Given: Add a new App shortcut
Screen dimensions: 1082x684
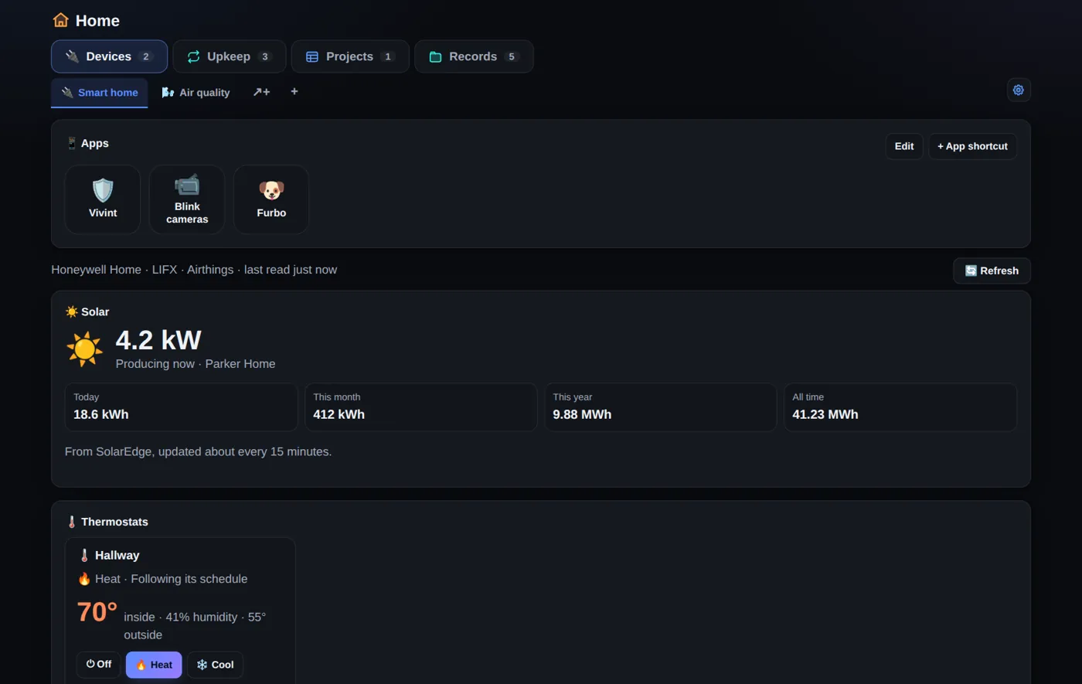Looking at the screenshot, I should pos(972,146).
